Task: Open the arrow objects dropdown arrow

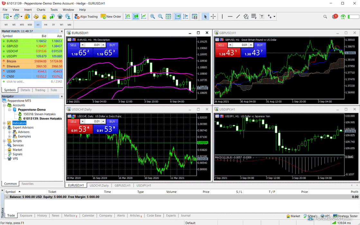Action: coord(274,16)
